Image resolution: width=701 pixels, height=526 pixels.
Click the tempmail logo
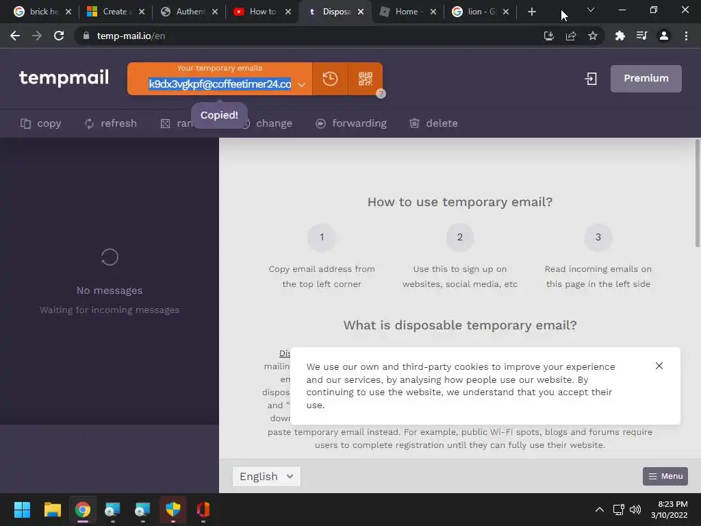coord(64,78)
